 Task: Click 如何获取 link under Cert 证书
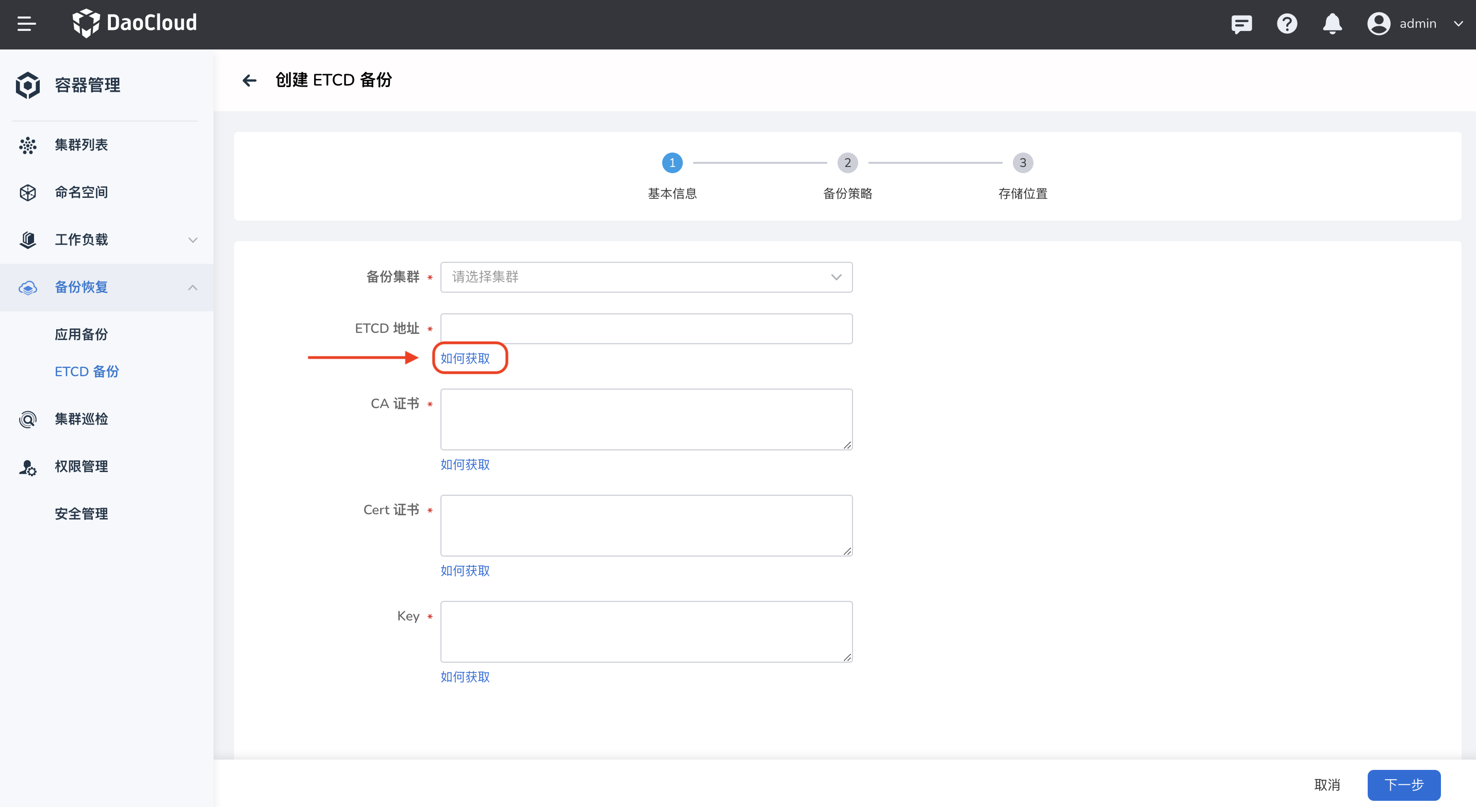point(465,570)
